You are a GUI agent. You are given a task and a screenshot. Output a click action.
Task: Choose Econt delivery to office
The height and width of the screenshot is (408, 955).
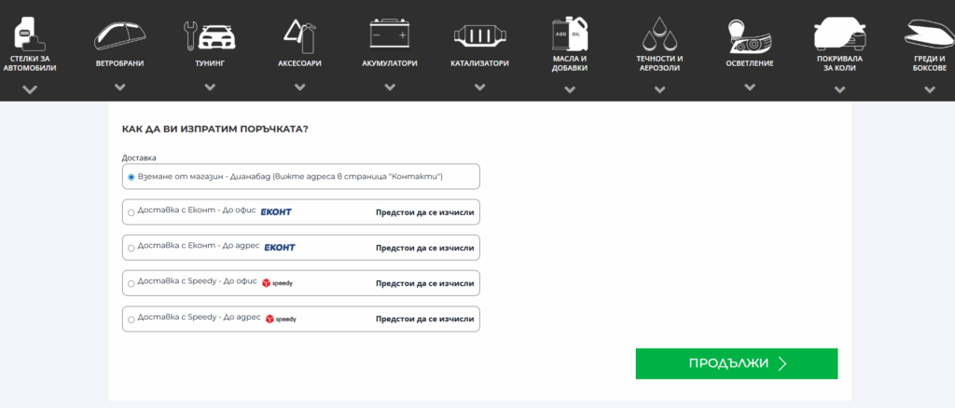click(x=131, y=212)
